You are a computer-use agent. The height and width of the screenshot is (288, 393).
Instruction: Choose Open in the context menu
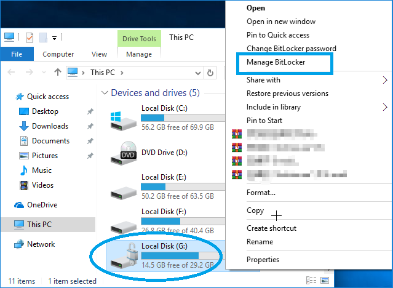(256, 8)
